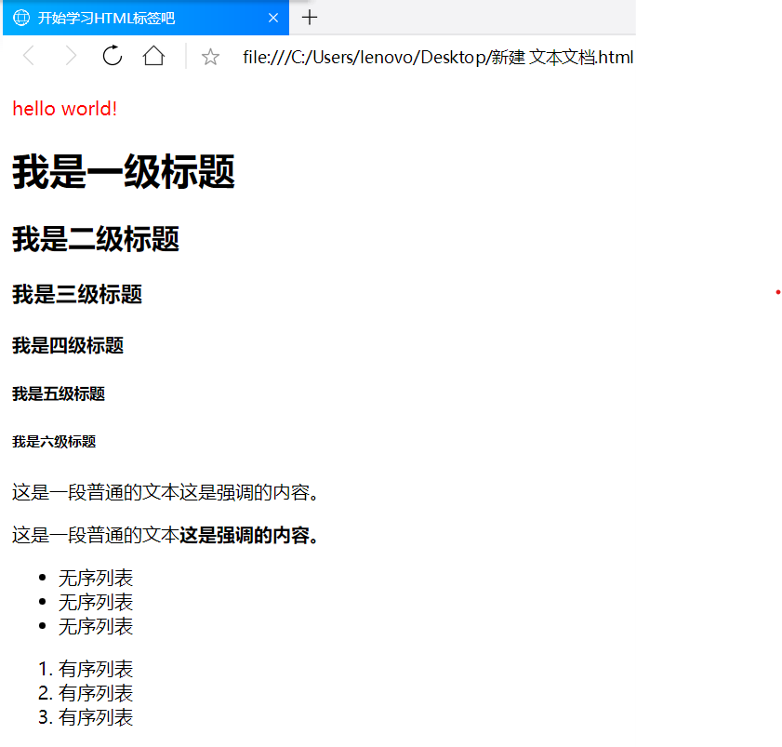Click the bold text 这是强调的内容
Image resolution: width=782 pixels, height=747 pixels.
point(246,536)
